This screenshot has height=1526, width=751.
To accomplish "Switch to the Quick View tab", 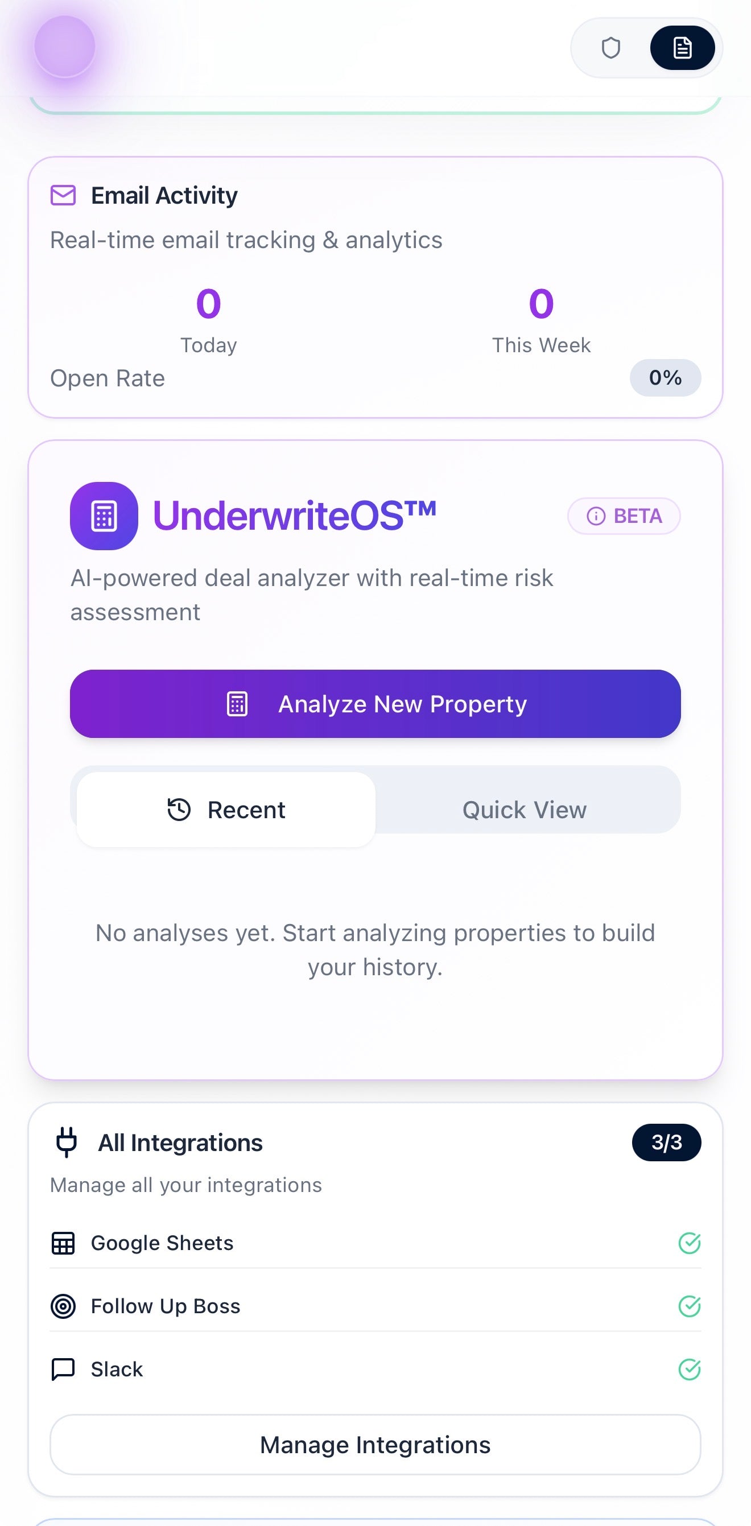I will tap(524, 809).
